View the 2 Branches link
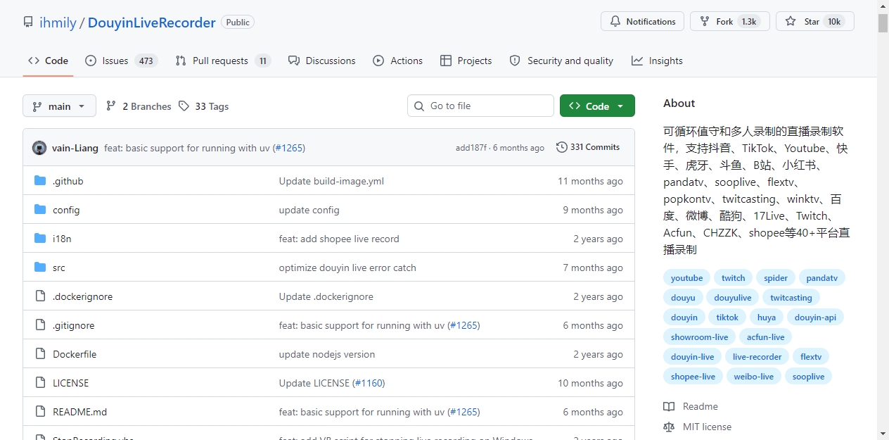The image size is (889, 440). tap(139, 106)
